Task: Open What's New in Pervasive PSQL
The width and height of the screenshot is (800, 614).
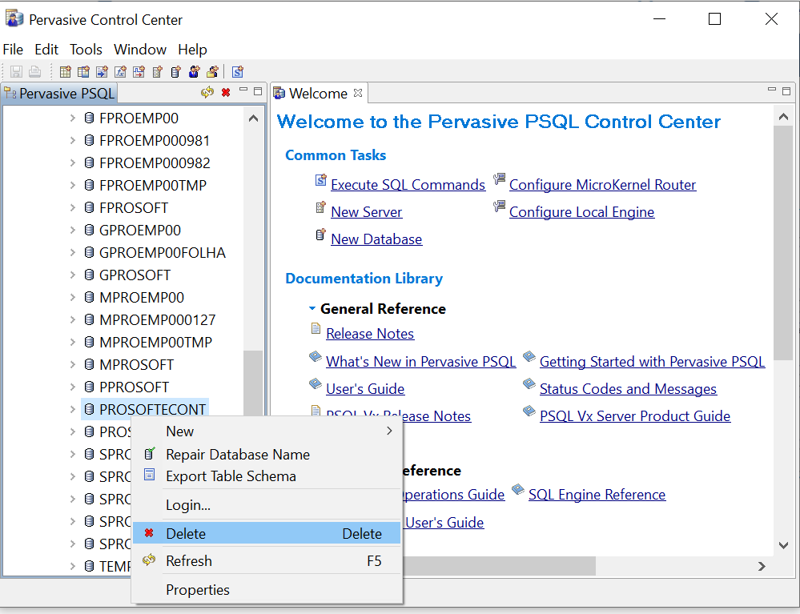Action: point(421,362)
